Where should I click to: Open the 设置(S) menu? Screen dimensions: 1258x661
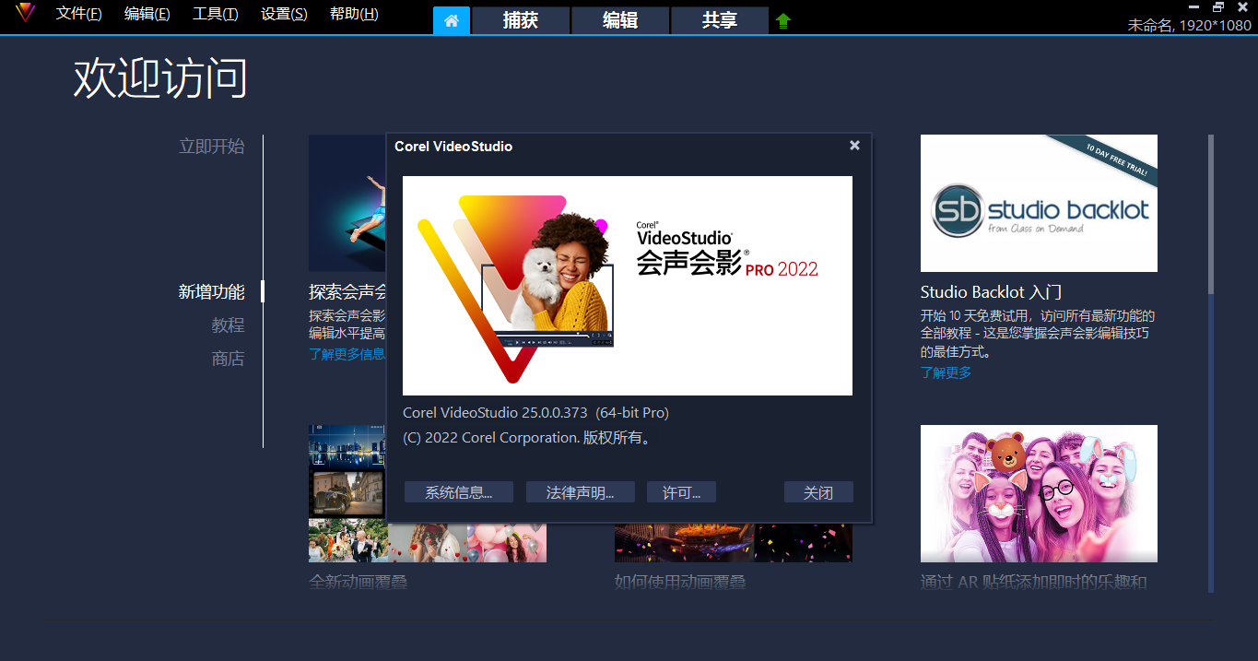click(x=284, y=14)
